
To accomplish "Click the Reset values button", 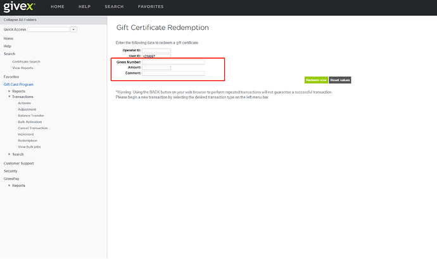I will 340,80.
